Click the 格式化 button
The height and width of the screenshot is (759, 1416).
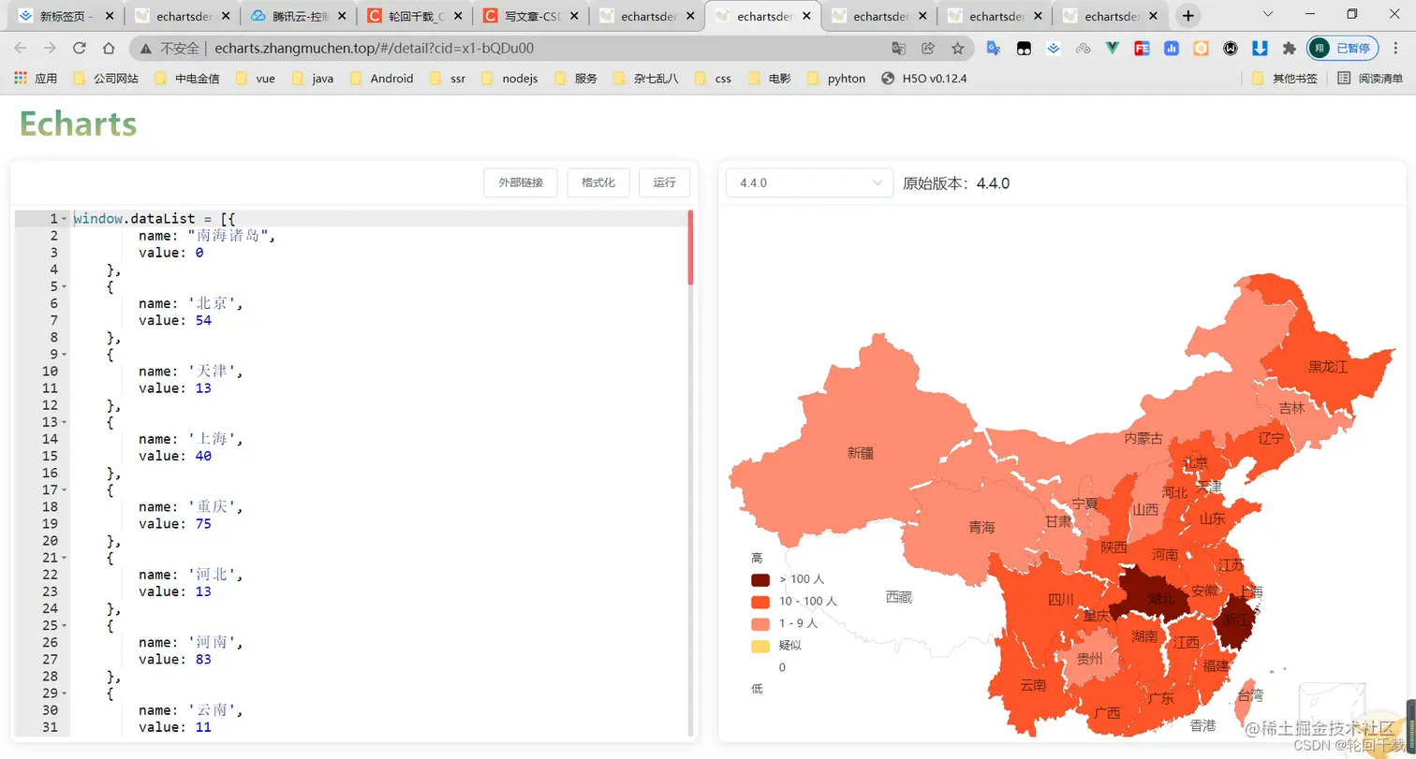[x=600, y=182]
